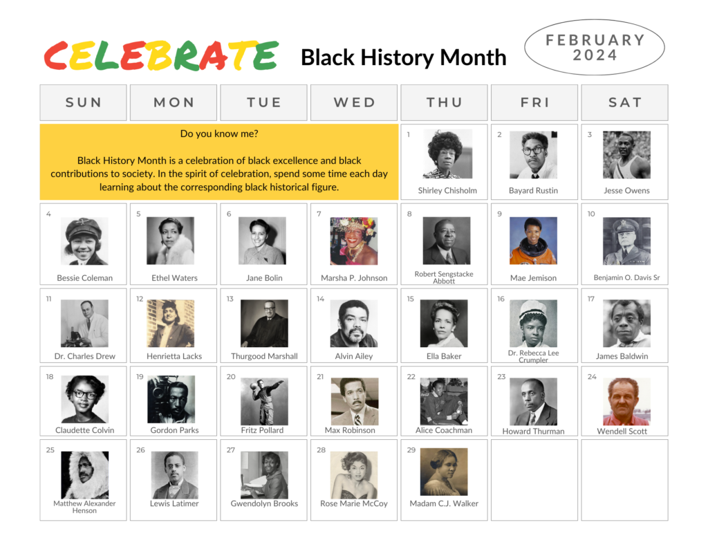Open the photo labeled Mae Jemison
Image resolution: width=708 pixels, height=547 pixels.
533,241
